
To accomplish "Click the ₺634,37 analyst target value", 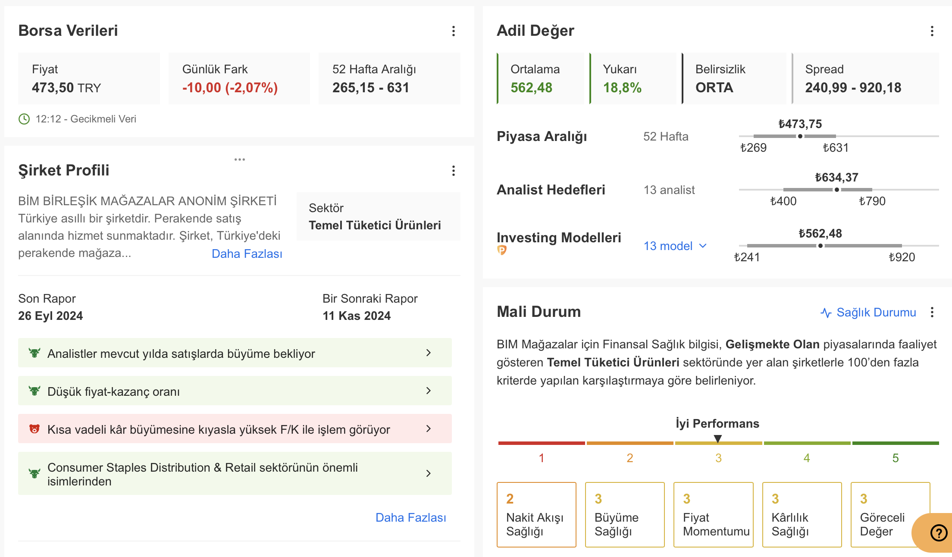I will click(836, 177).
